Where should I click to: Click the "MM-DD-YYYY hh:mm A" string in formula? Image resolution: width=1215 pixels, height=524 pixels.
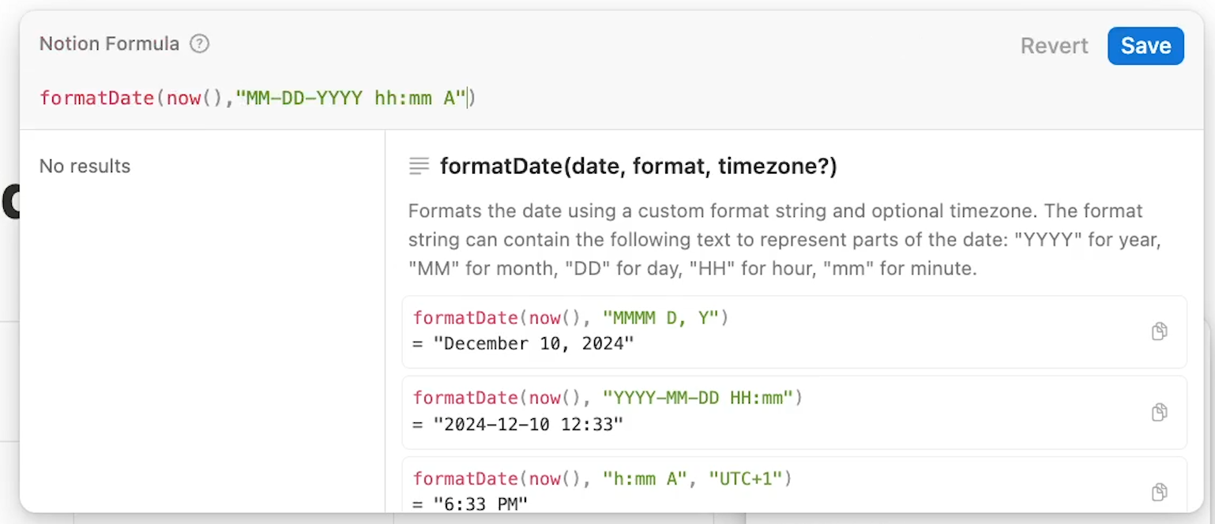click(352, 98)
